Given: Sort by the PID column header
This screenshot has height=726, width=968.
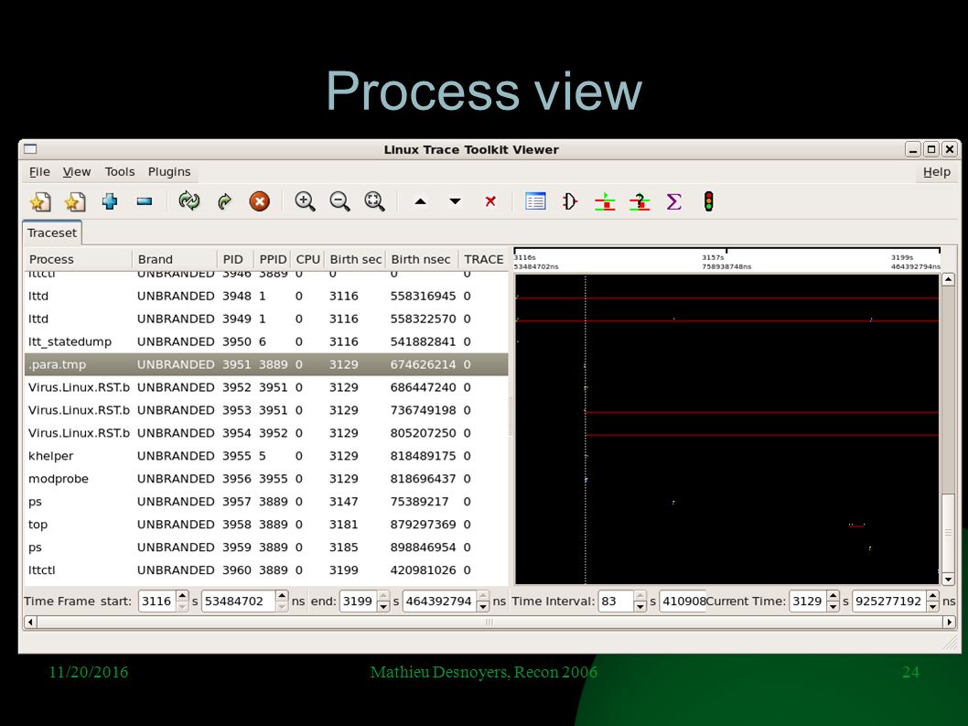Looking at the screenshot, I should coord(236,259).
